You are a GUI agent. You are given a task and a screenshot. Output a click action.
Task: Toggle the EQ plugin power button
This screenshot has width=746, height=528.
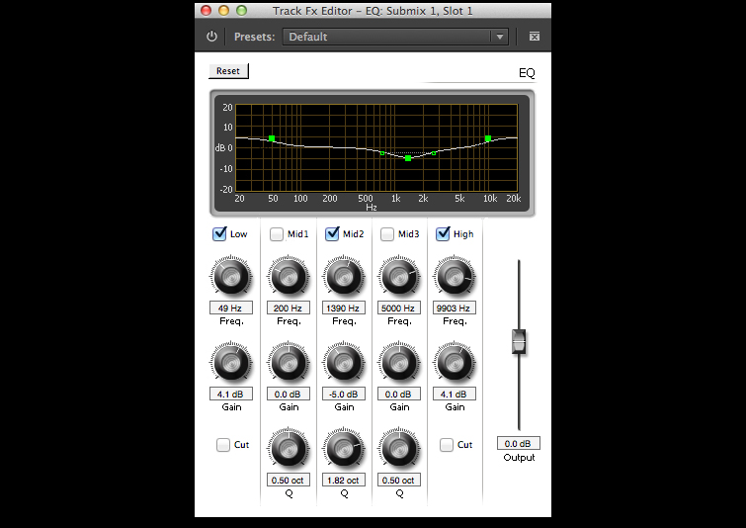211,37
